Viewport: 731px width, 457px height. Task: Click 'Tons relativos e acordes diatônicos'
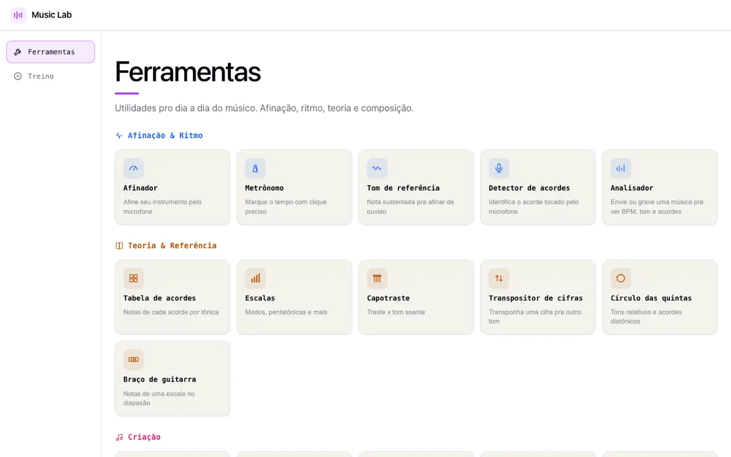[x=646, y=317]
